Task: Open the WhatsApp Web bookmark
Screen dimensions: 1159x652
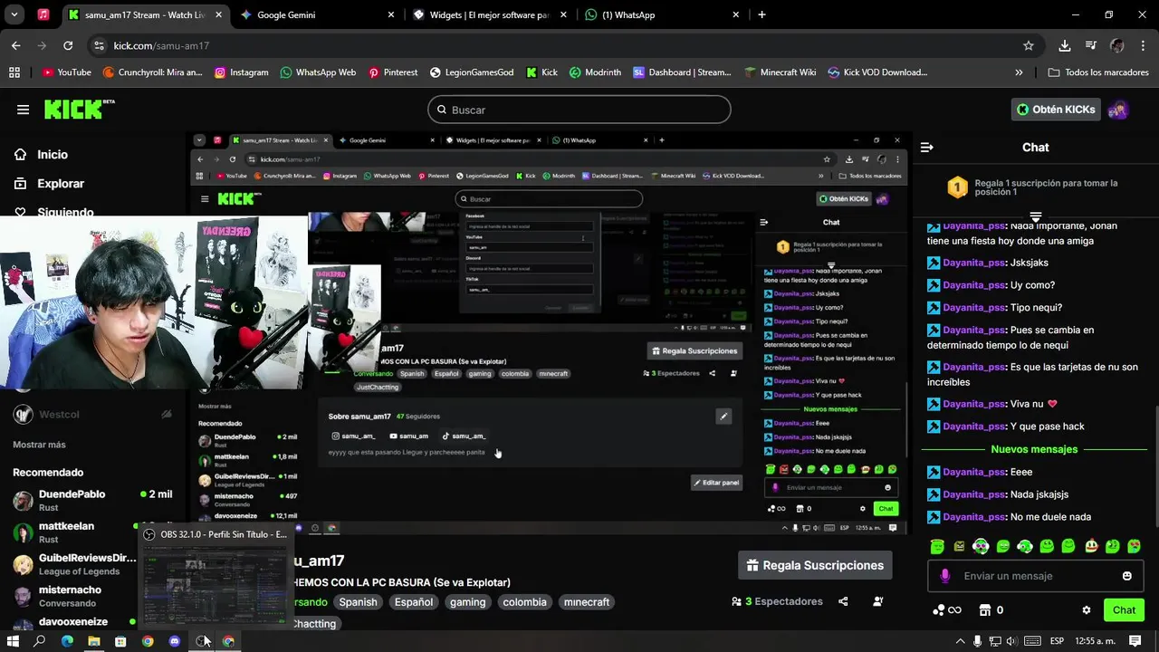Action: click(318, 72)
